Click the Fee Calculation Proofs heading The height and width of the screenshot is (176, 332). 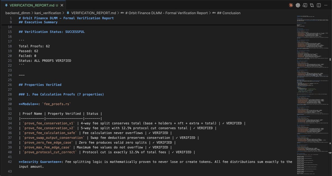[61, 94]
